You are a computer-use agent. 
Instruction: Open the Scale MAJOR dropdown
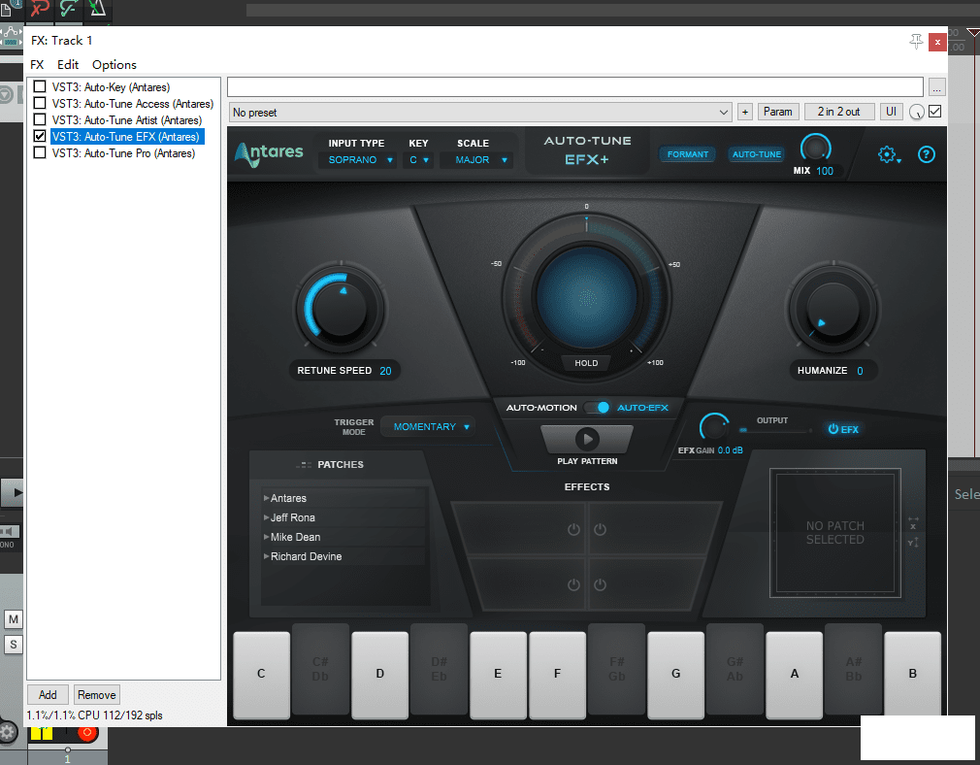click(x=476, y=160)
